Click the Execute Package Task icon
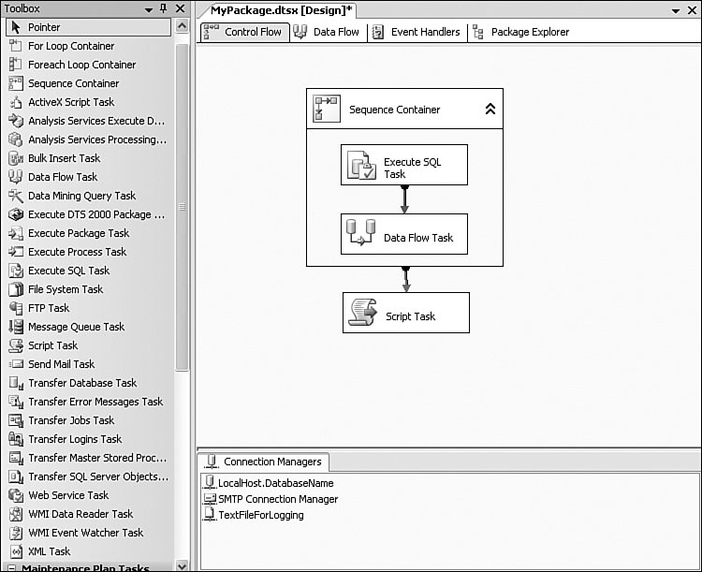The height and width of the screenshot is (572, 702). 15,233
